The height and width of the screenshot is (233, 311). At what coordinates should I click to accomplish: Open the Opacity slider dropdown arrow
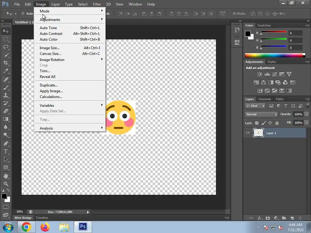click(307, 114)
